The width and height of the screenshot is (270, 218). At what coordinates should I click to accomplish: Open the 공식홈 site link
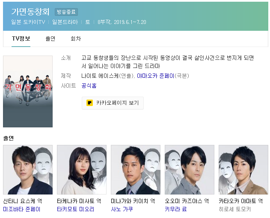pyautogui.click(x=89, y=85)
